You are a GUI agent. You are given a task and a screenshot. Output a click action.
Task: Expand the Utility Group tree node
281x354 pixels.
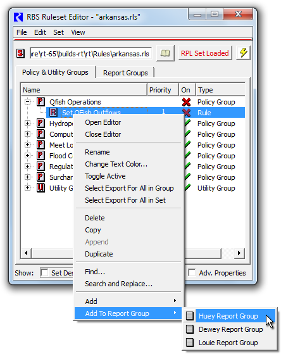(28, 188)
